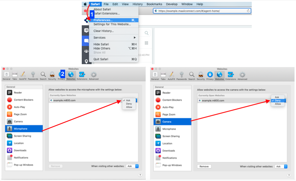The height and width of the screenshot is (181, 296).
Task: Choose the checked Deny option in camera popup
Action: (278, 100)
